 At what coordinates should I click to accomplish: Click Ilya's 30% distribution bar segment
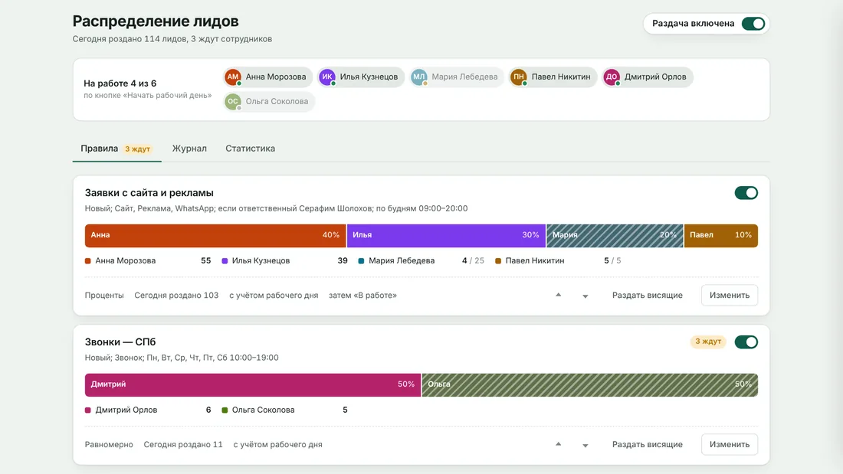(x=446, y=235)
